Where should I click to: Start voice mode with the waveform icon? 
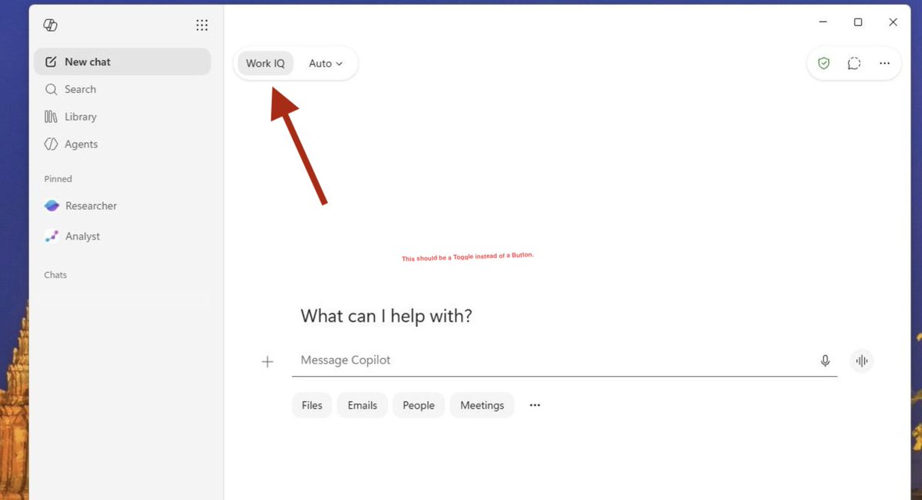(862, 360)
